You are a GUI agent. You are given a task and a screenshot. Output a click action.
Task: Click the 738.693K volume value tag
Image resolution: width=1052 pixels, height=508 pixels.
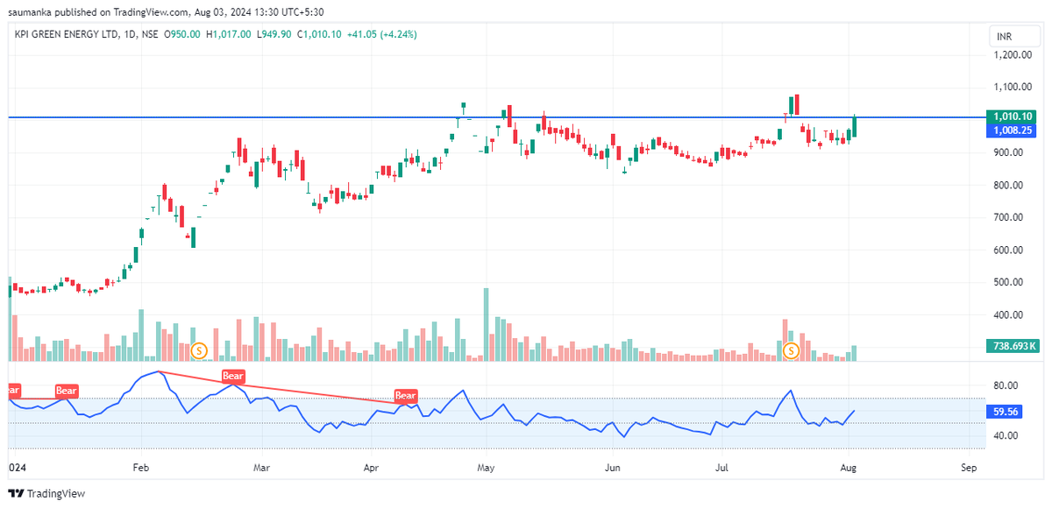[1012, 347]
